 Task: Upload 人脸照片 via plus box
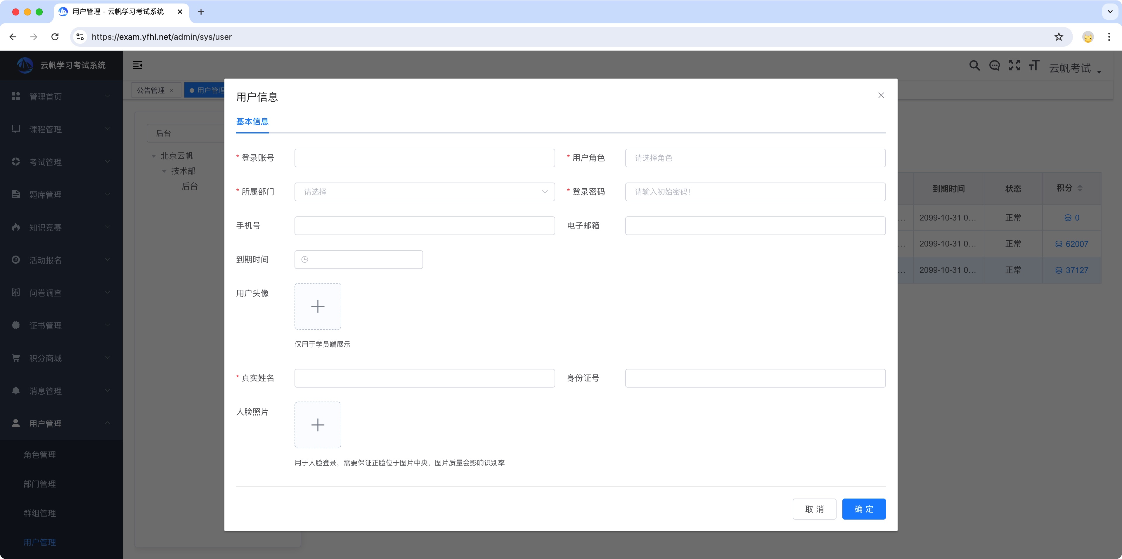[318, 425]
